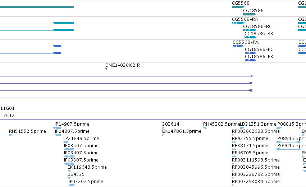Click the 202614 feature label
The height and width of the screenshot is (187, 306).
pos(170,124)
